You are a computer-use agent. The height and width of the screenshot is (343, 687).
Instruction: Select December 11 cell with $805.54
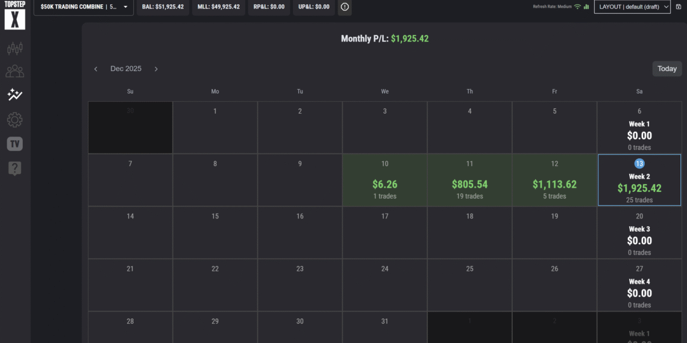coord(469,180)
